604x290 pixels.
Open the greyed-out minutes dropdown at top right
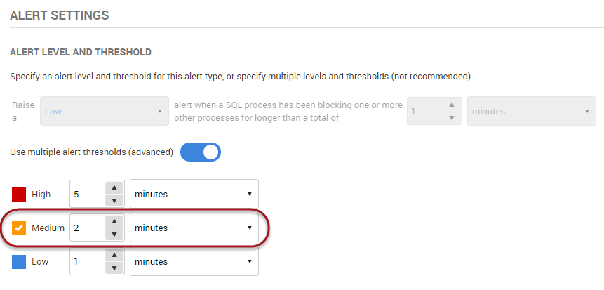pos(531,111)
